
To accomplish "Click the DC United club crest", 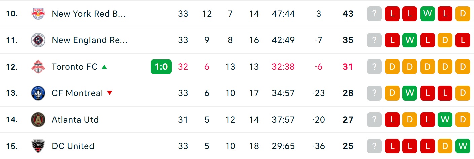I will 38,146.
